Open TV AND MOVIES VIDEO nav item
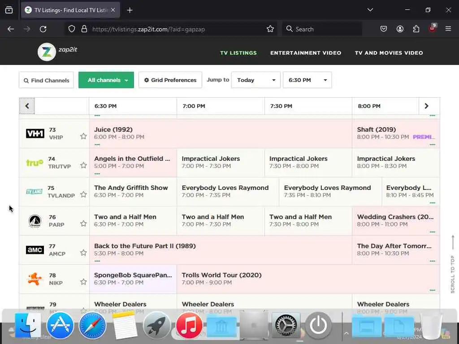The height and width of the screenshot is (344, 459). 389,53
